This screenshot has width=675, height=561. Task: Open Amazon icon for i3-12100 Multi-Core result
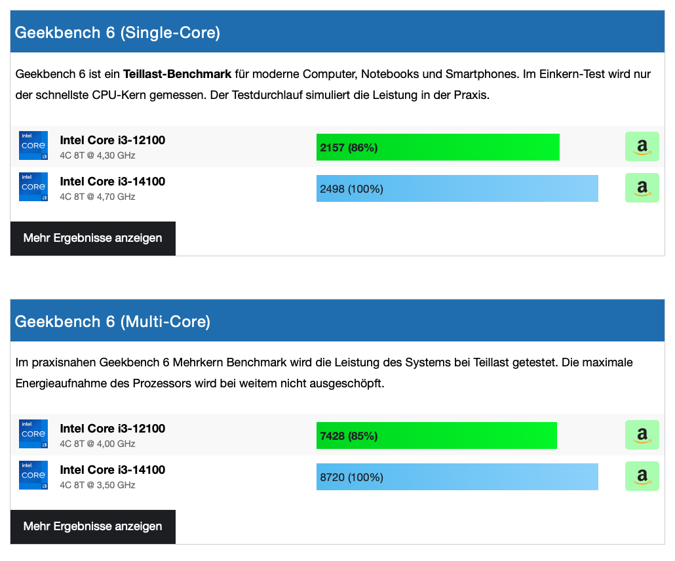tap(642, 435)
